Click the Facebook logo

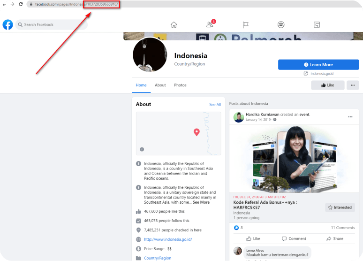[8, 24]
